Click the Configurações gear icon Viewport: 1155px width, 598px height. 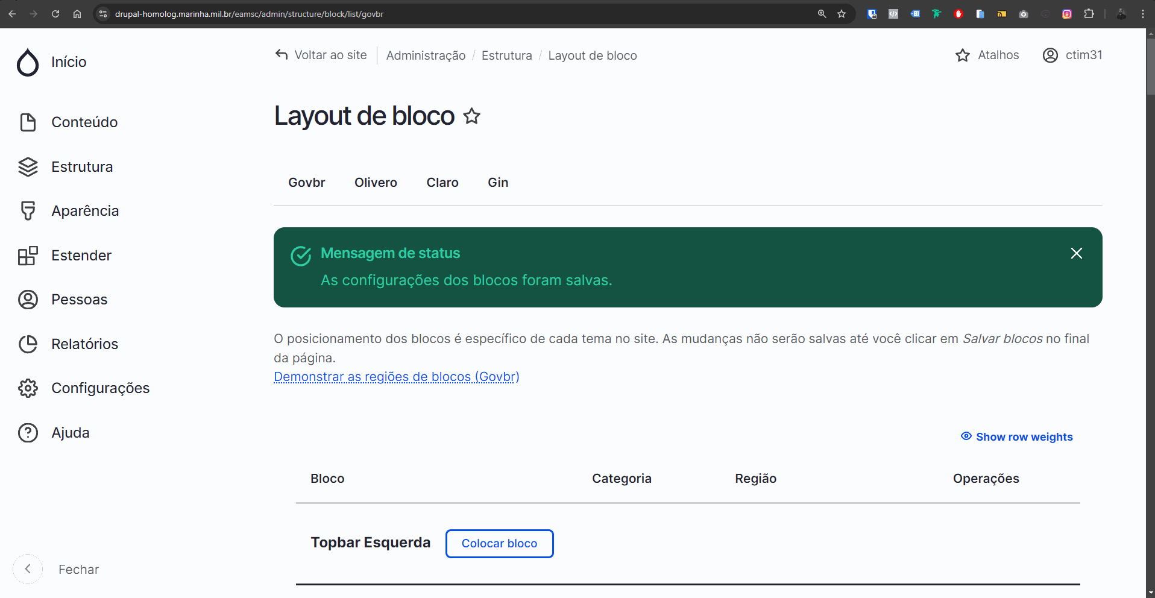coord(28,388)
